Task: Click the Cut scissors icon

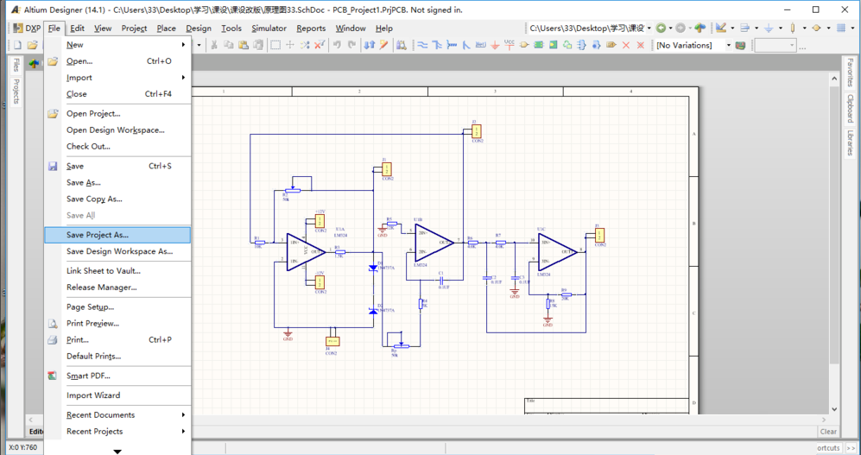Action: [x=214, y=45]
